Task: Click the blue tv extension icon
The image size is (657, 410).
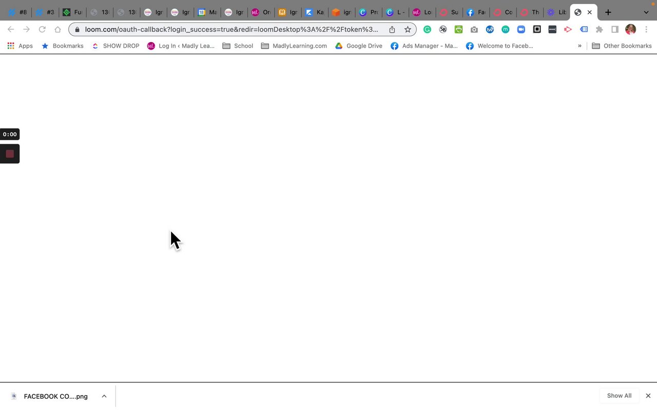Action: point(490,30)
